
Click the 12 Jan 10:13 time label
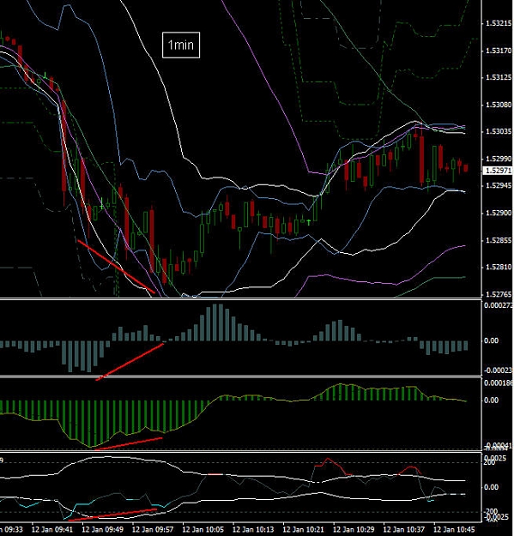point(253,529)
